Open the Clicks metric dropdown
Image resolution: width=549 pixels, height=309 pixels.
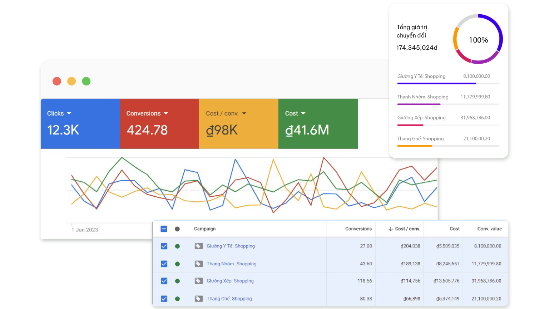[69, 113]
